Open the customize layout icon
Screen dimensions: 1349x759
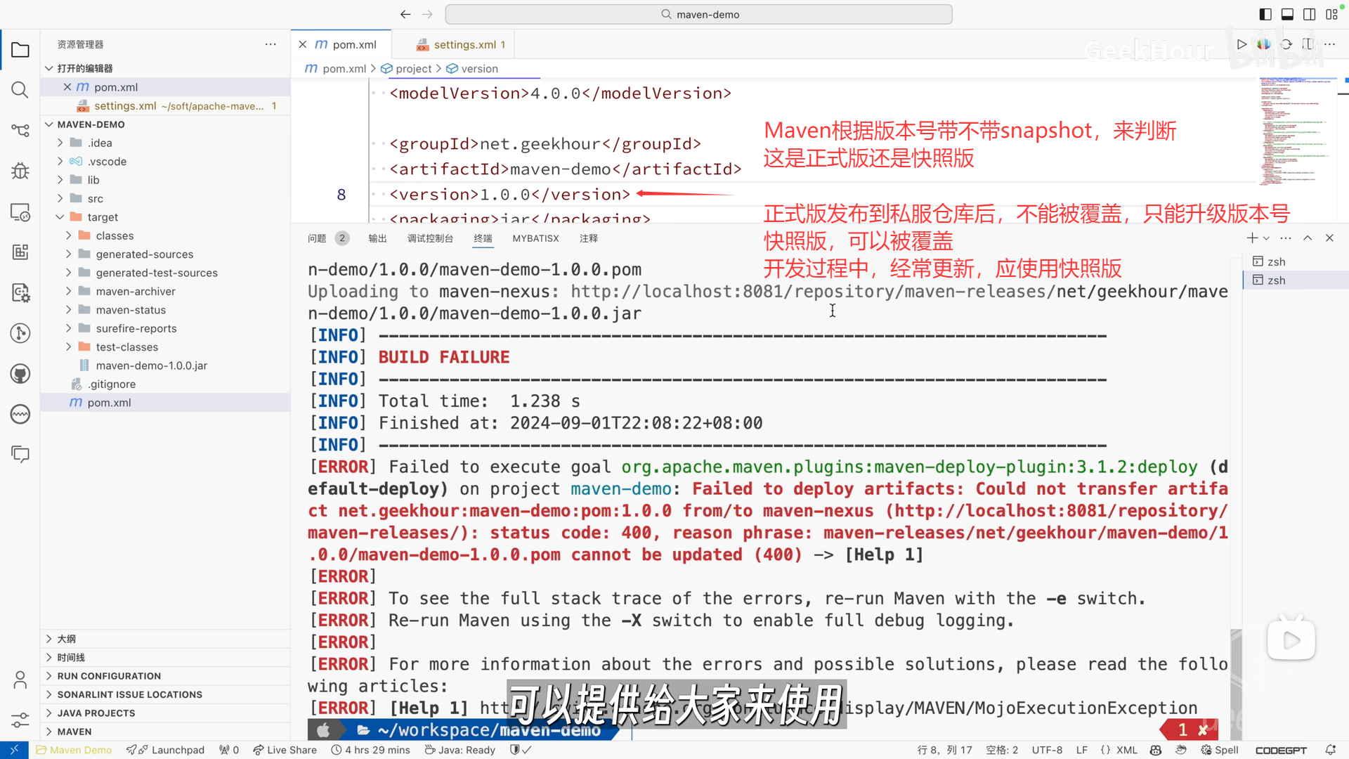[1332, 14]
